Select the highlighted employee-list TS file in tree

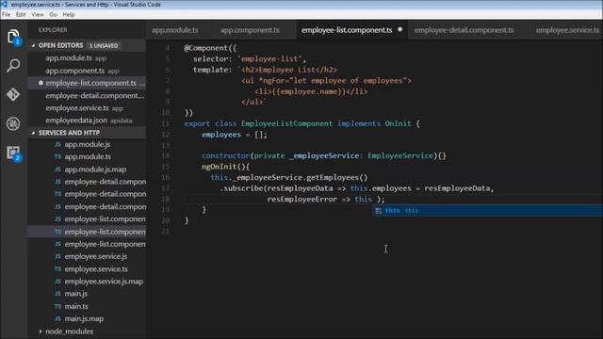[x=87, y=232]
